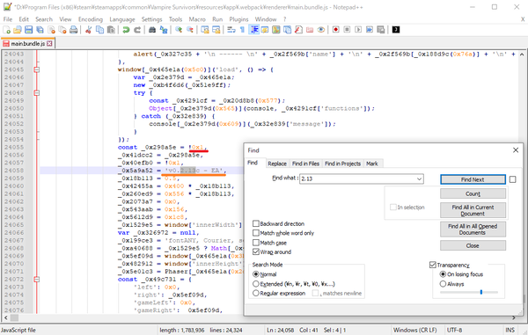528x335 pixels.
Task: Adjust the transparency slider handle
Action: tap(481, 292)
